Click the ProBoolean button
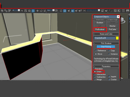Viewport: 130px width, 97px height. click(x=100, y=29)
